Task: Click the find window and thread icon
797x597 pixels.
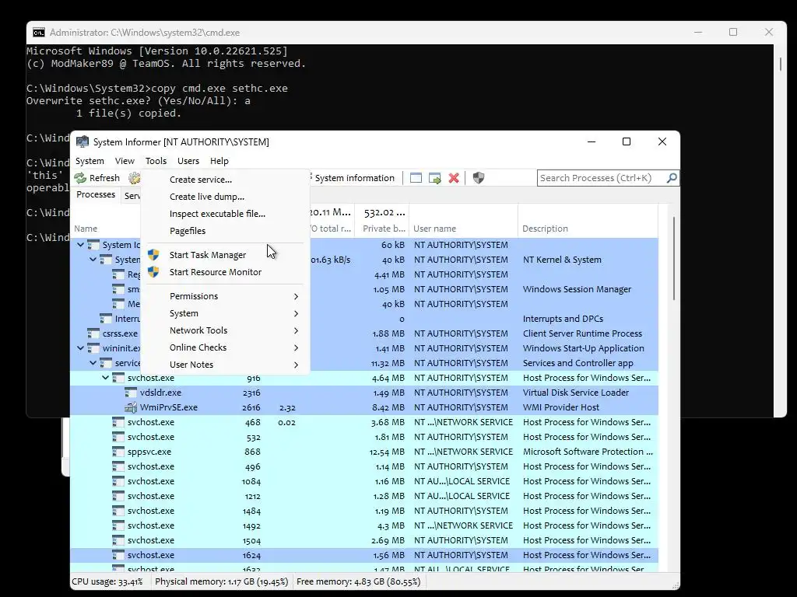Action: point(434,178)
